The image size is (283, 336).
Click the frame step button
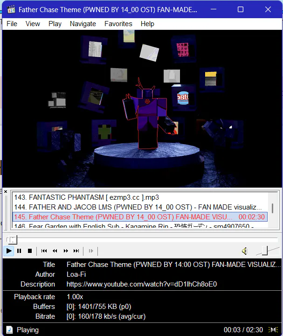pyautogui.click(x=91, y=251)
